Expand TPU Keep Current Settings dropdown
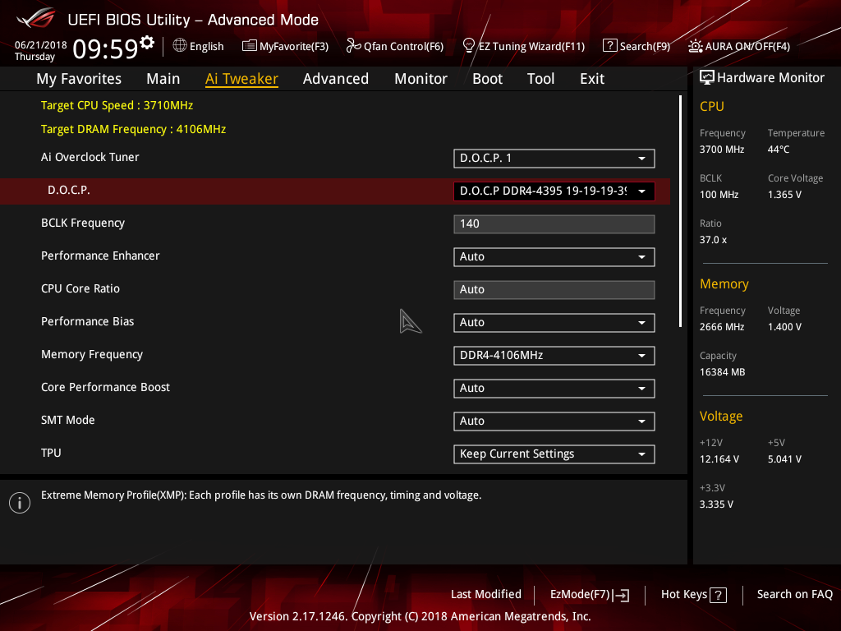This screenshot has width=841, height=631. pos(554,454)
